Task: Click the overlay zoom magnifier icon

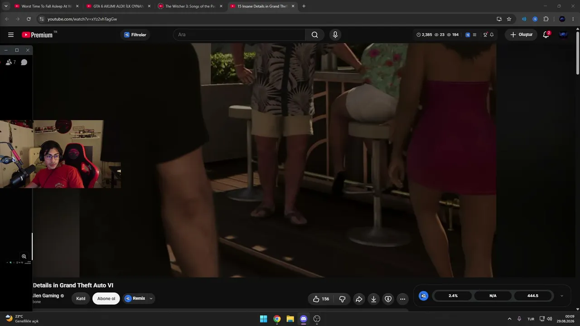Action: pyautogui.click(x=24, y=256)
